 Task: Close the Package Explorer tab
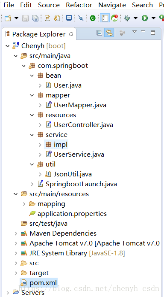pyautogui.click(x=71, y=34)
